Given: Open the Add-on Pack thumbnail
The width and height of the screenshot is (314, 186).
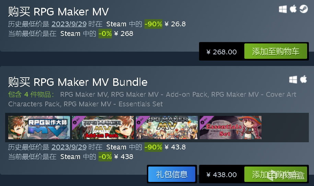Looking at the screenshot, I should 103,128.
